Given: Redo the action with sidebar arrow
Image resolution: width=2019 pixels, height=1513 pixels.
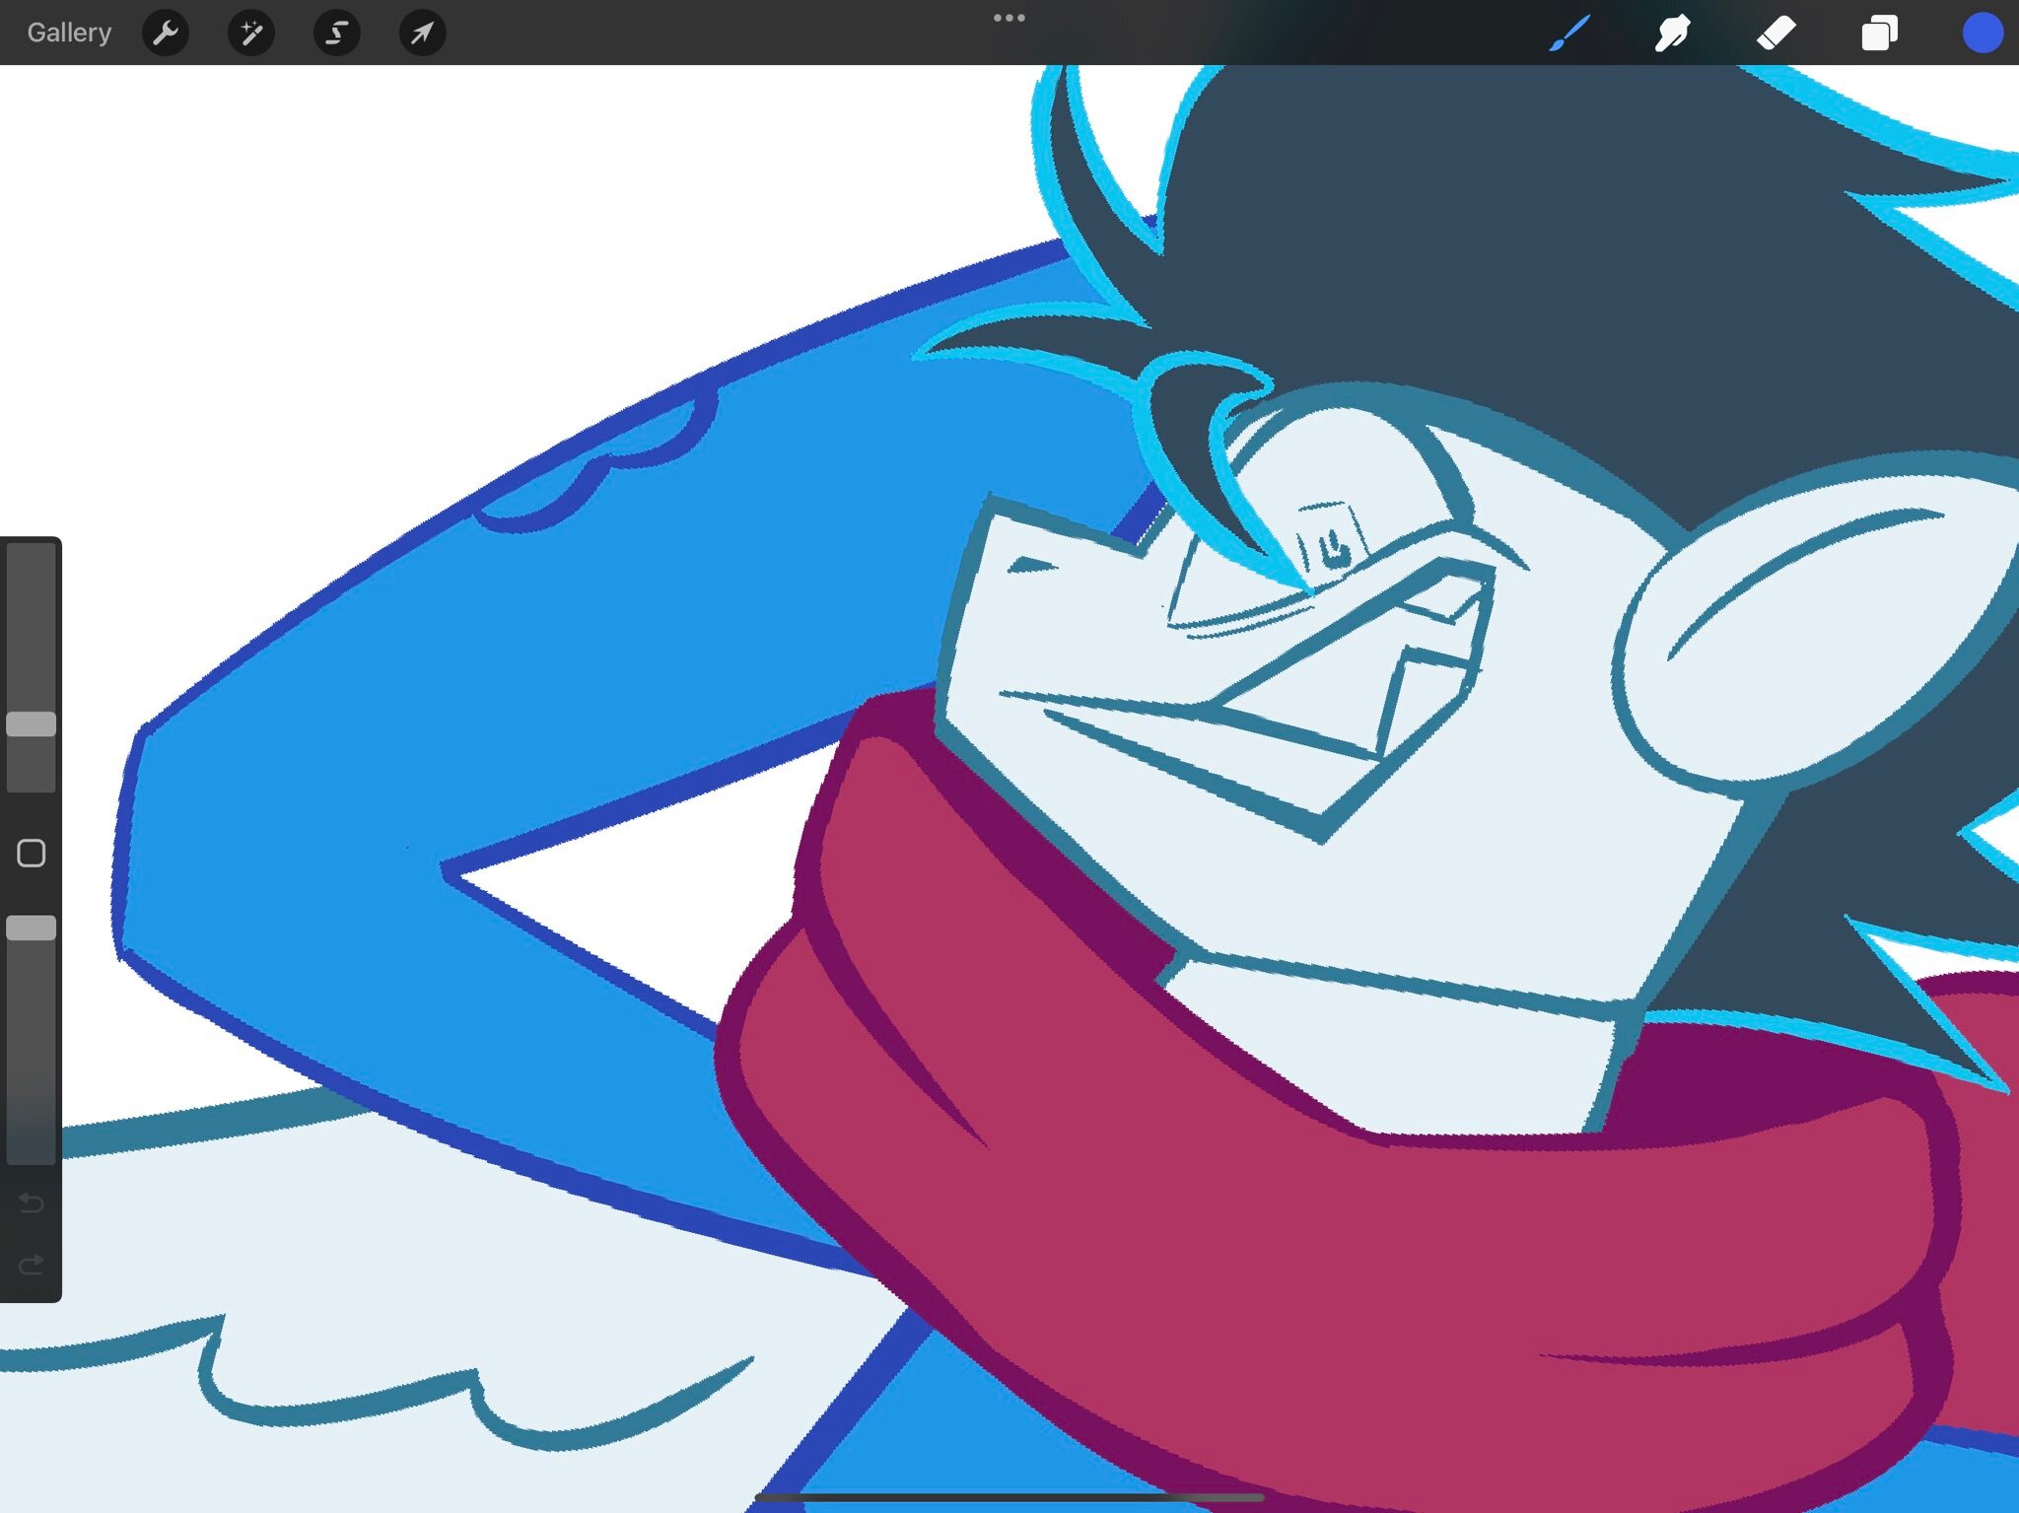Looking at the screenshot, I should pos(32,1264).
